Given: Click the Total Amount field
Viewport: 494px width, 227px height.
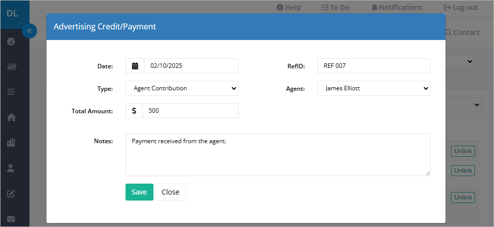Looking at the screenshot, I should pyautogui.click(x=190, y=111).
